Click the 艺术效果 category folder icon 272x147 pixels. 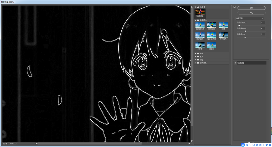click(198, 63)
